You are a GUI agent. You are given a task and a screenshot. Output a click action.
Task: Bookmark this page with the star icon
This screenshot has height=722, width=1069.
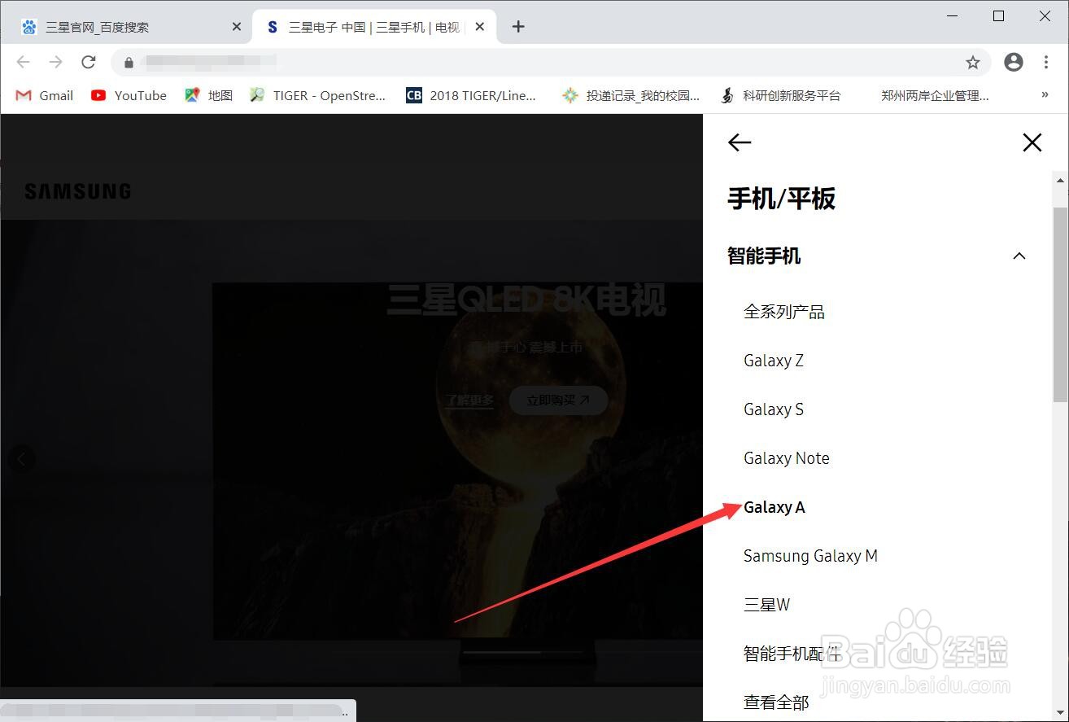(x=973, y=62)
